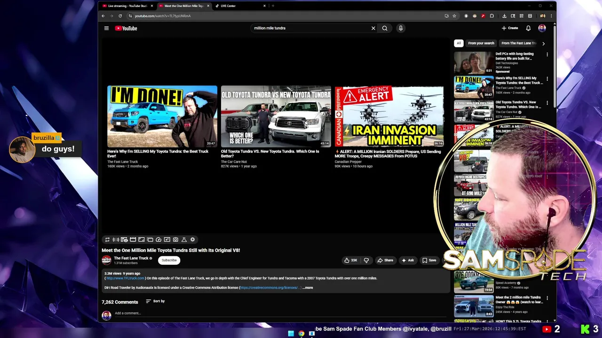Open the YouTube hamburger guide menu
The height and width of the screenshot is (338, 602).
[106, 28]
